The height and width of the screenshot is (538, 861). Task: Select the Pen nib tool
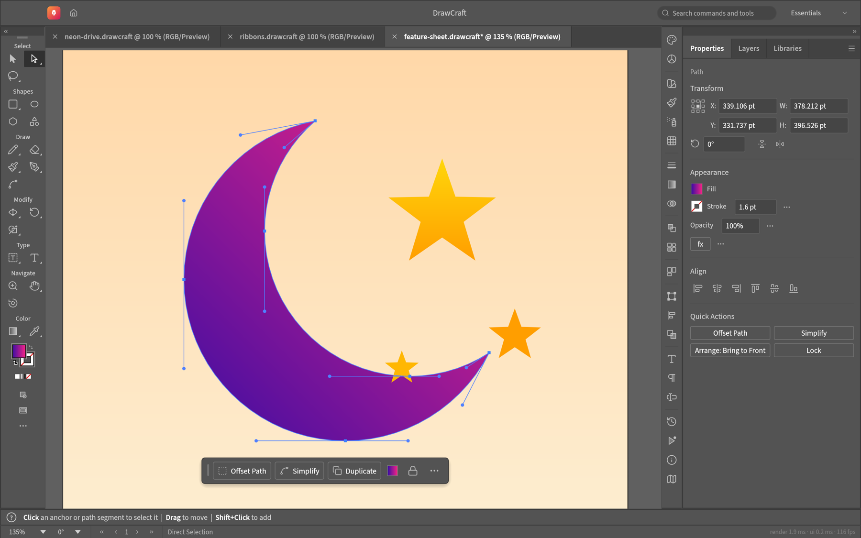[x=34, y=167]
